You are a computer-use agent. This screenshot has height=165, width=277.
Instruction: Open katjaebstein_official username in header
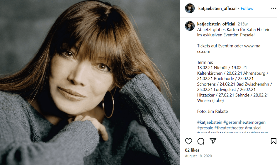[x=217, y=8]
